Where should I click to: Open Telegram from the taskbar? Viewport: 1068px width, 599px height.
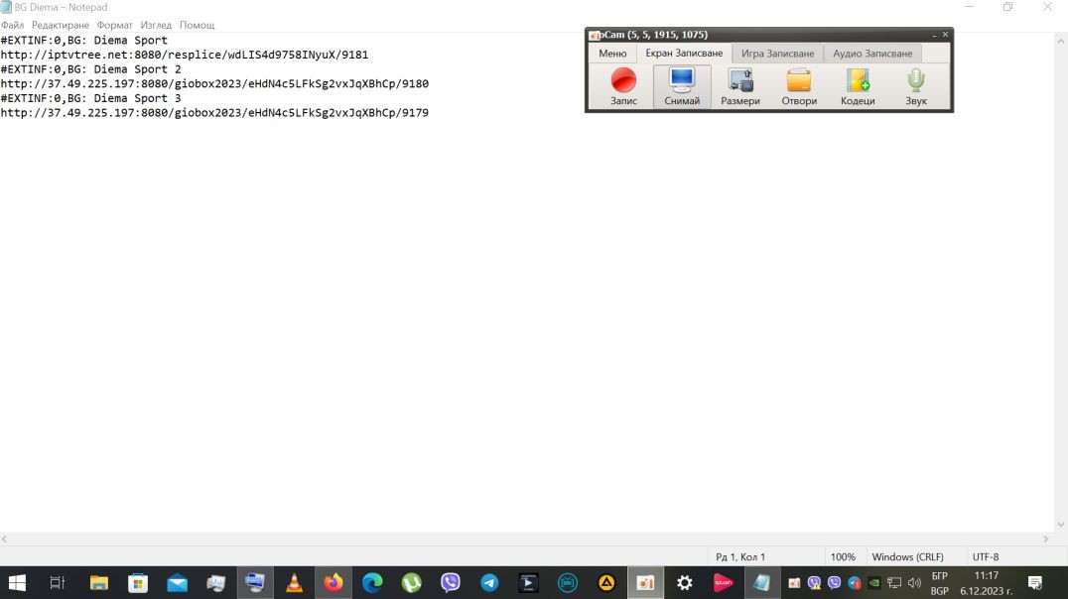[489, 583]
